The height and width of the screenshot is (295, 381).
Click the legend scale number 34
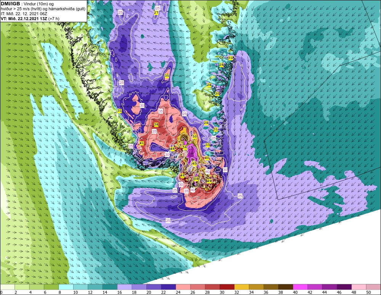coord(251,293)
